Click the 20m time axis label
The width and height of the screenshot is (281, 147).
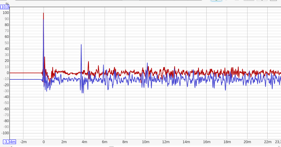click(x=247, y=142)
